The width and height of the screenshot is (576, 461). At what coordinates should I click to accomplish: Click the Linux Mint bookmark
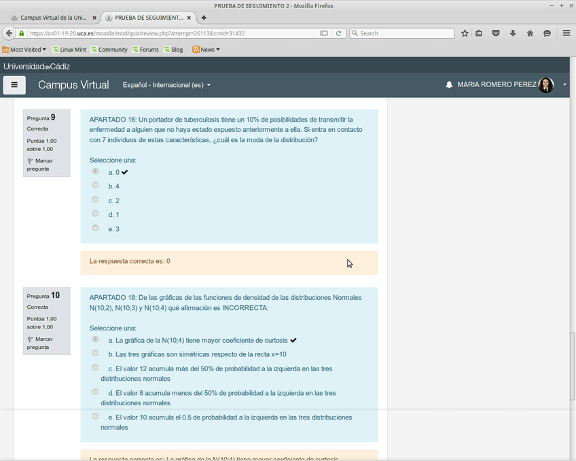click(x=69, y=50)
